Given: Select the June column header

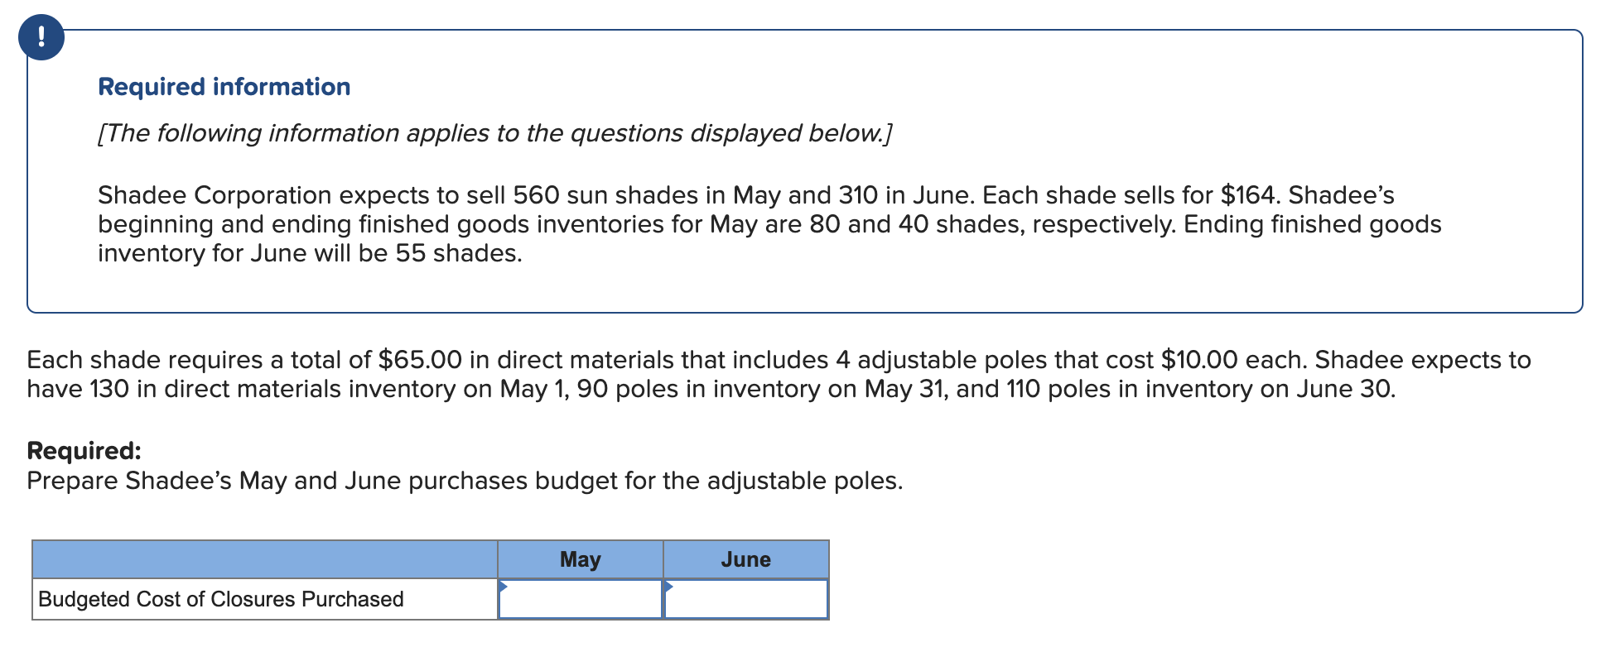Looking at the screenshot, I should point(746,559).
